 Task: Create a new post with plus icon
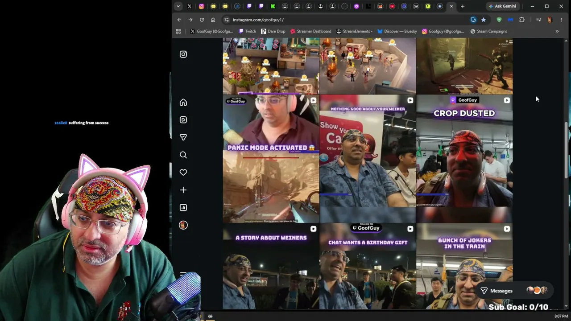click(x=183, y=190)
